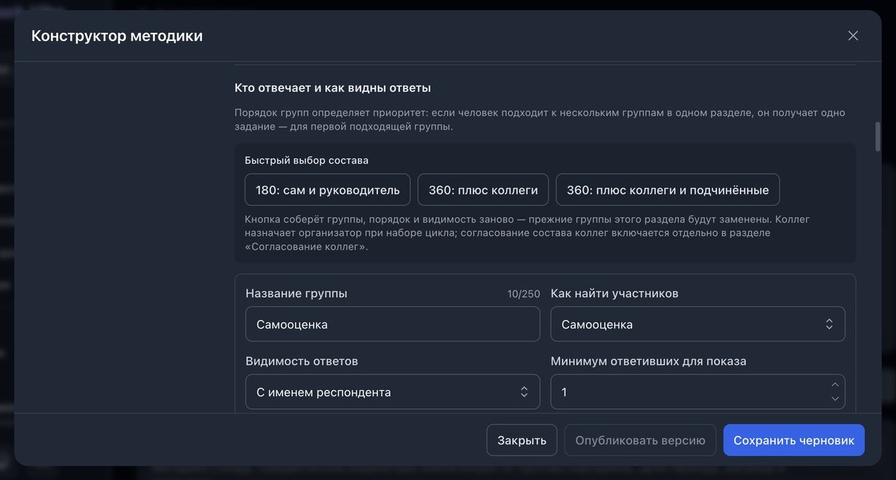This screenshot has height=480, width=896.
Task: Open the Видимость ответов dropdown
Action: [x=392, y=392]
